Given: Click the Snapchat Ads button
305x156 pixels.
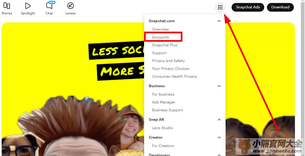Looking at the screenshot, I should pos(248,7).
